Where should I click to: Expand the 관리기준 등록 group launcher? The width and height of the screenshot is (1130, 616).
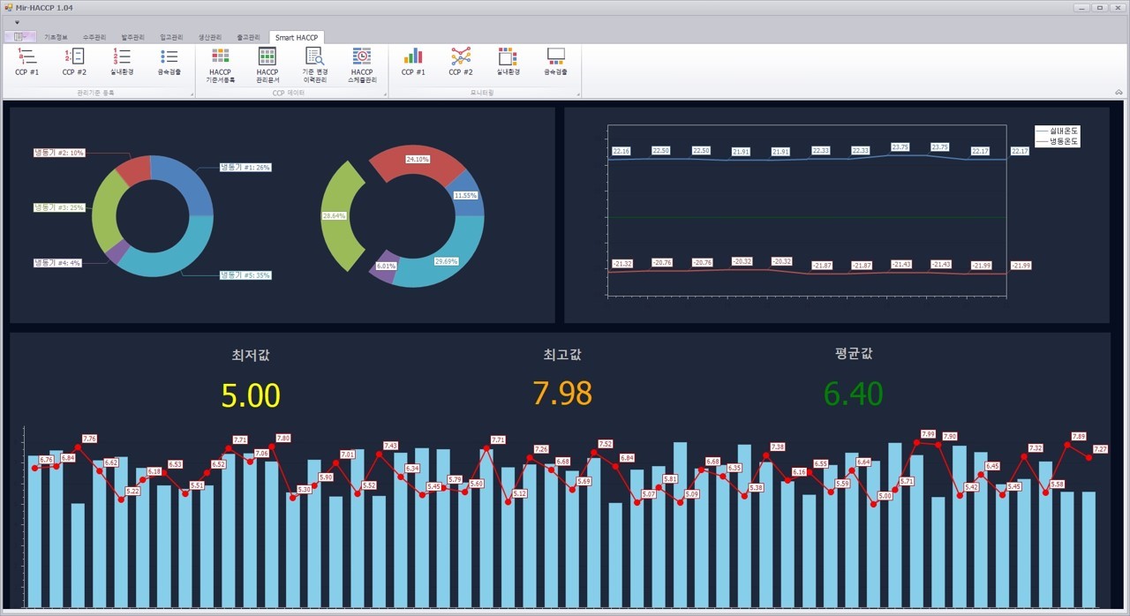(192, 94)
